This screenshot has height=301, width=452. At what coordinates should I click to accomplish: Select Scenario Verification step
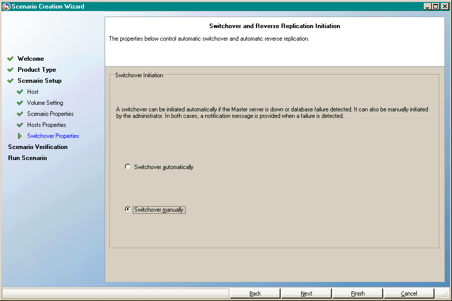(38, 147)
